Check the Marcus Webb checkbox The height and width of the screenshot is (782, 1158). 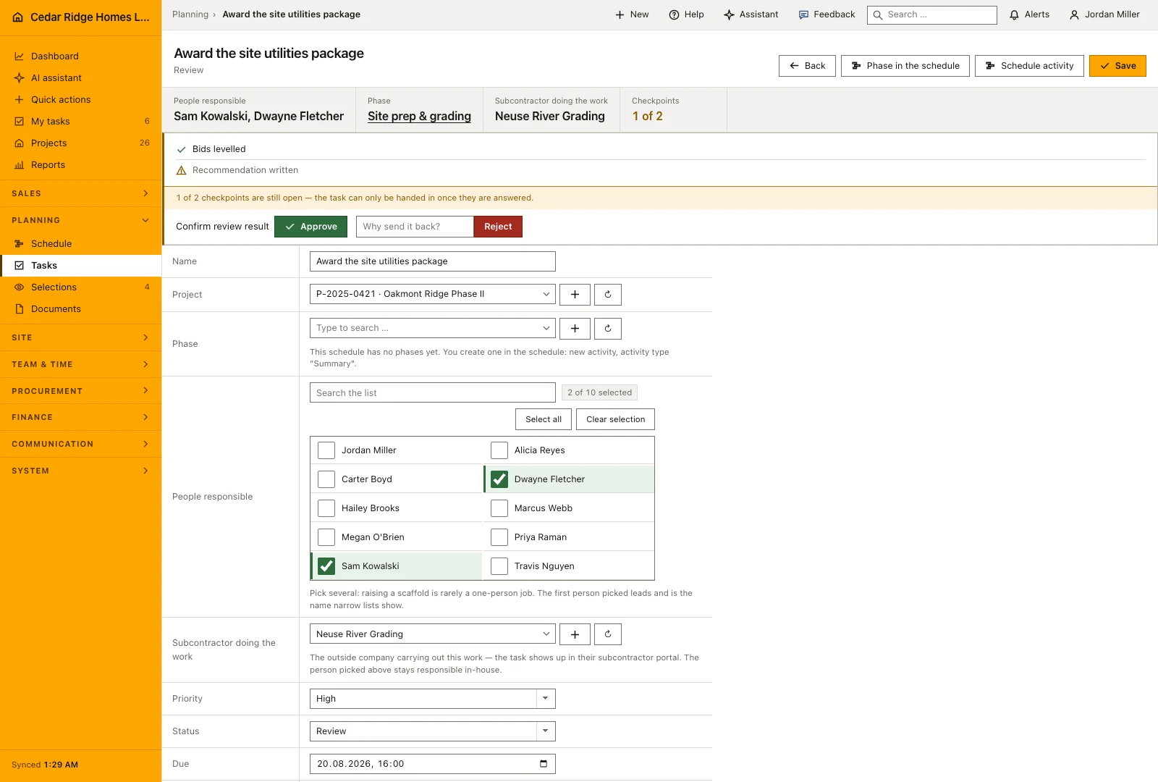[x=499, y=508]
